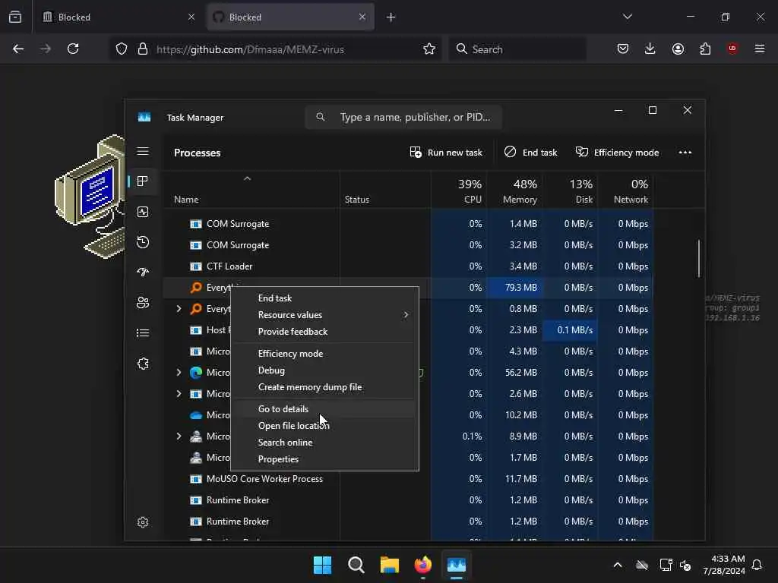Screen dimensions: 778x583
Task: Click the Name column sort arrow
Action: (x=247, y=178)
